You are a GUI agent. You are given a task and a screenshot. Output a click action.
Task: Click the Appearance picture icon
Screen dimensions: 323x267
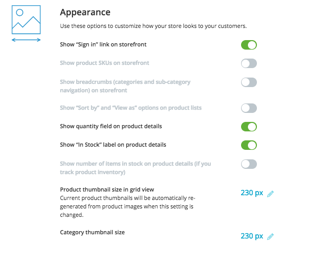(26, 20)
